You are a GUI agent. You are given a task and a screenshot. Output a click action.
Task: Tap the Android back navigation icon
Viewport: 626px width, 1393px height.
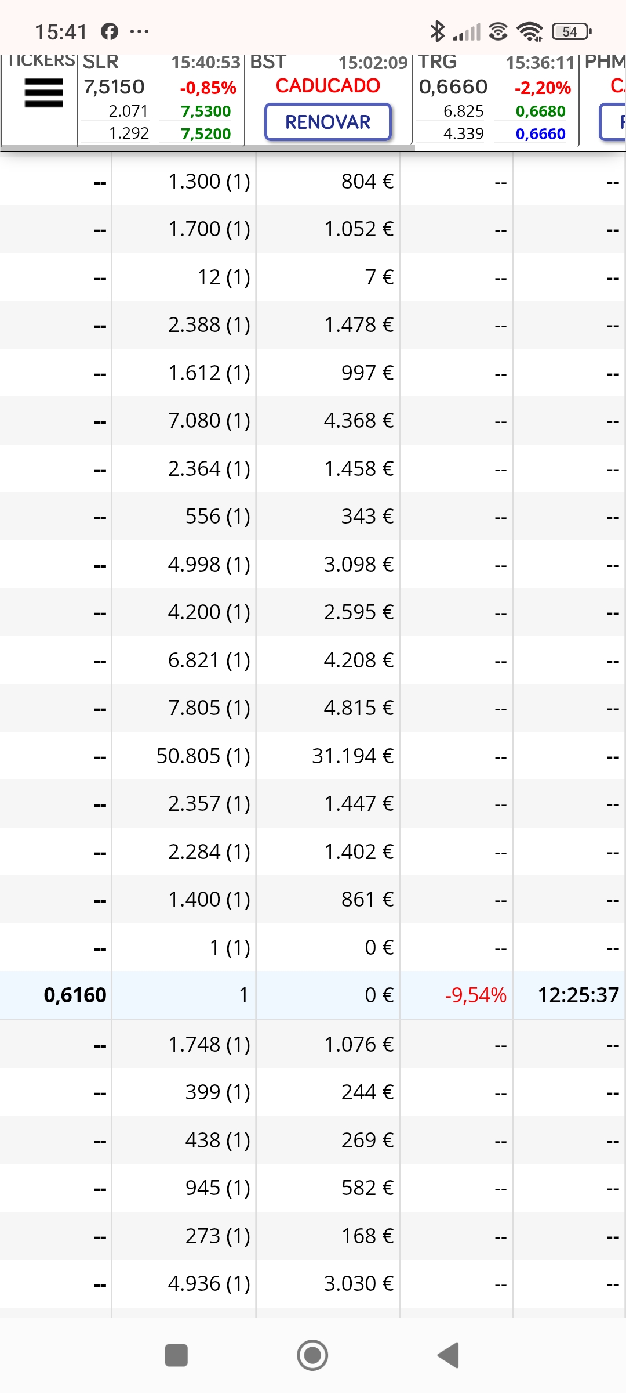[449, 1355]
